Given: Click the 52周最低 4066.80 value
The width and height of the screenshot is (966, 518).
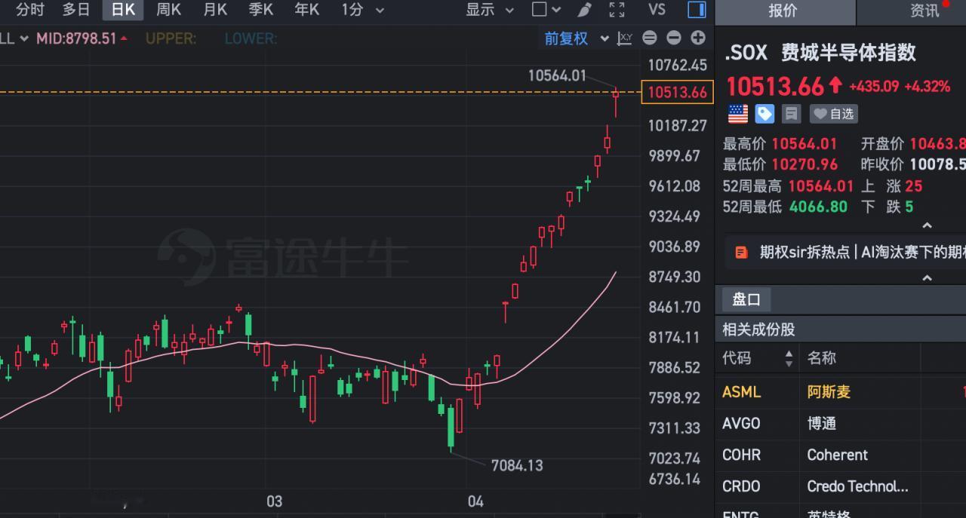Looking at the screenshot, I should pos(819,207).
